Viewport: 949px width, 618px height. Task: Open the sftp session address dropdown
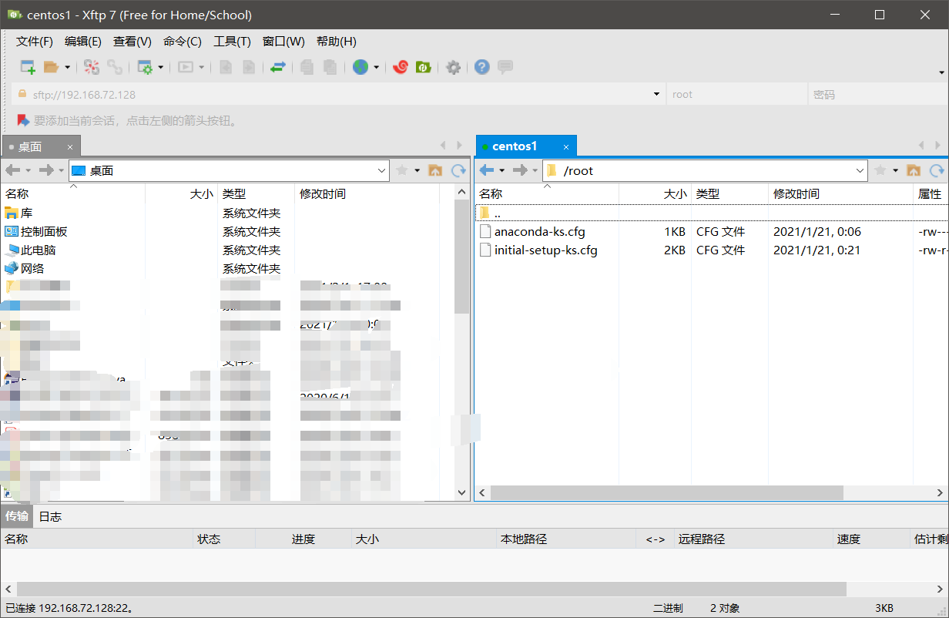coord(656,92)
